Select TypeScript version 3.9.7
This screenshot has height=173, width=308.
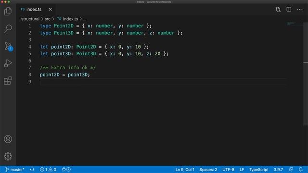tap(278, 170)
